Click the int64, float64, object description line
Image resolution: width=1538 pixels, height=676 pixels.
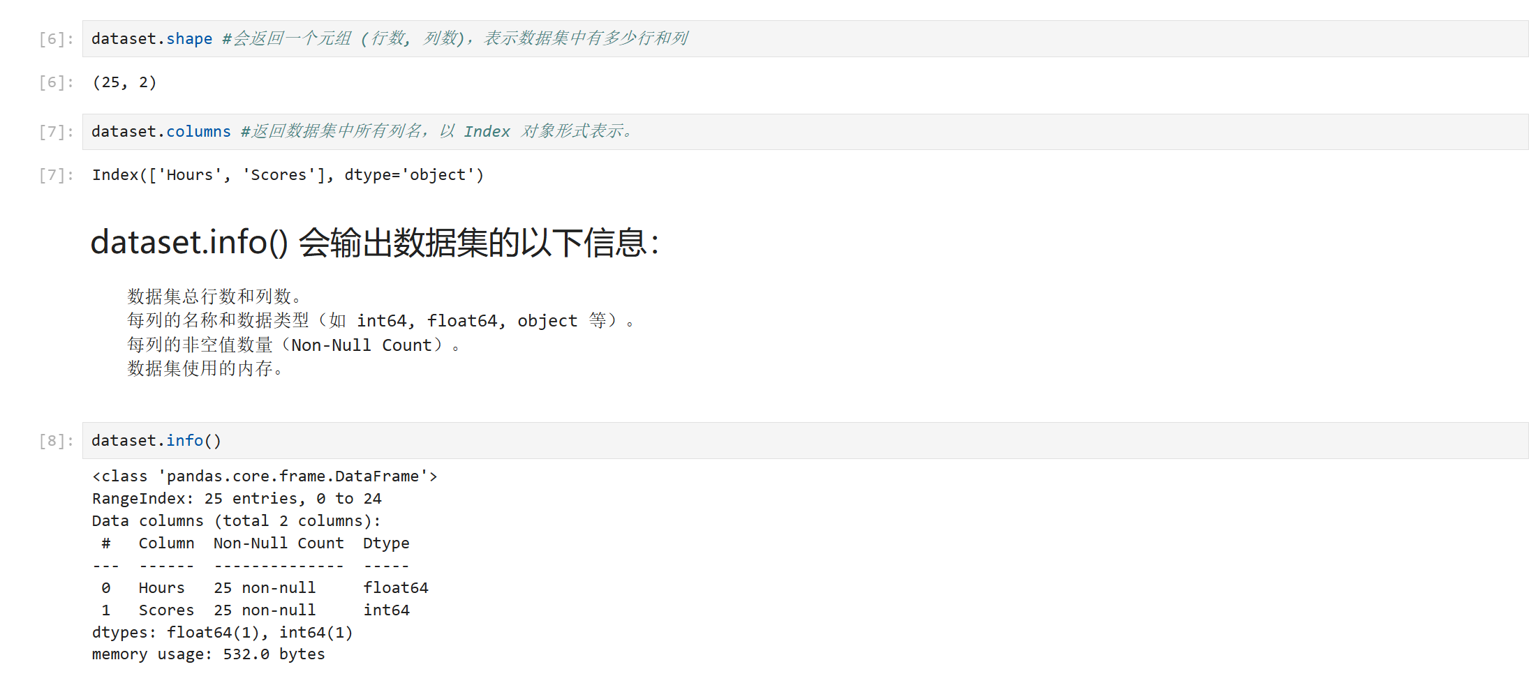[x=380, y=320]
